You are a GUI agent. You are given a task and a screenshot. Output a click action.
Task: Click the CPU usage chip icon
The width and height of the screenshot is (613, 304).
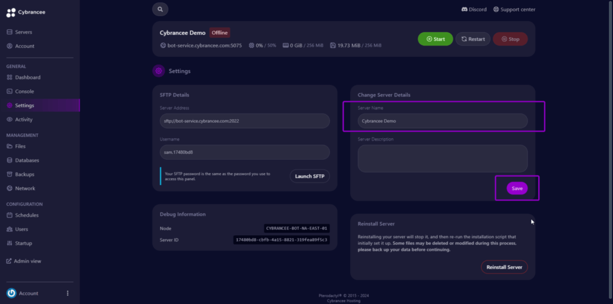[x=251, y=45]
